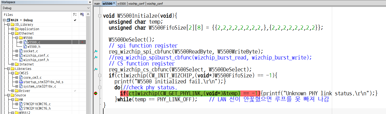Image resolution: width=386 pixels, height=114 pixels.
Task: Expand the Internet folder
Action: (x=12, y=64)
